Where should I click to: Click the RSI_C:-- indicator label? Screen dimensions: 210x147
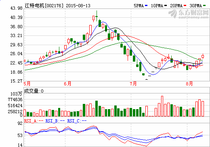pyautogui.click(x=77, y=121)
